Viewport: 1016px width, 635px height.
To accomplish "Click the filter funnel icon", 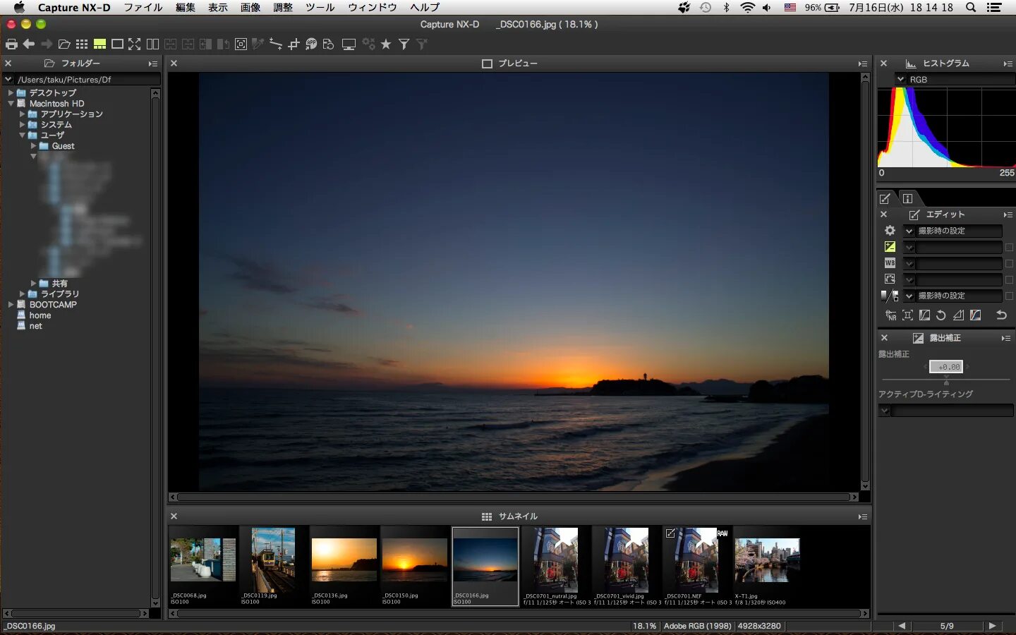I will tap(404, 44).
